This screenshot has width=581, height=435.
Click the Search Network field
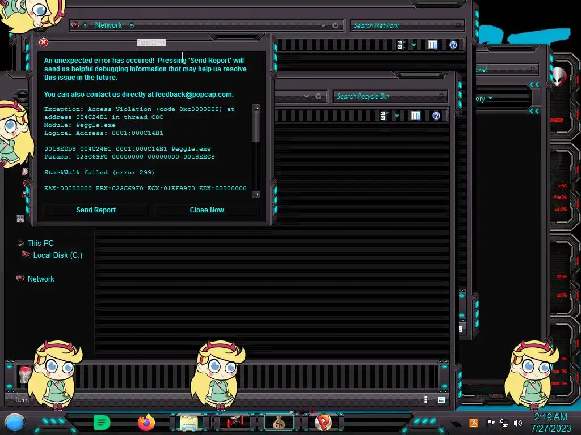(406, 25)
